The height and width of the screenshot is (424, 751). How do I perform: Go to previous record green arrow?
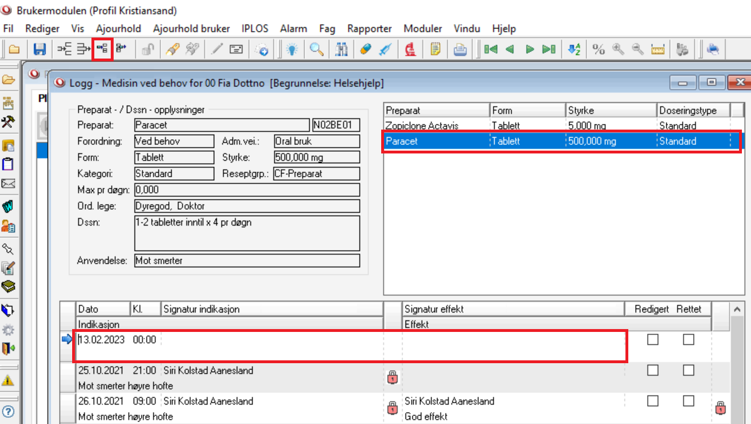tap(510, 49)
